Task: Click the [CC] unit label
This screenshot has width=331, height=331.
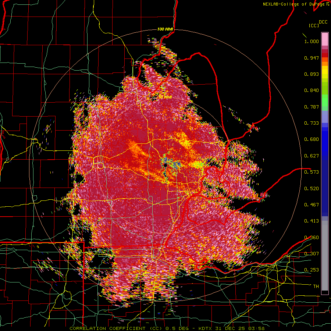Action: 314,25
